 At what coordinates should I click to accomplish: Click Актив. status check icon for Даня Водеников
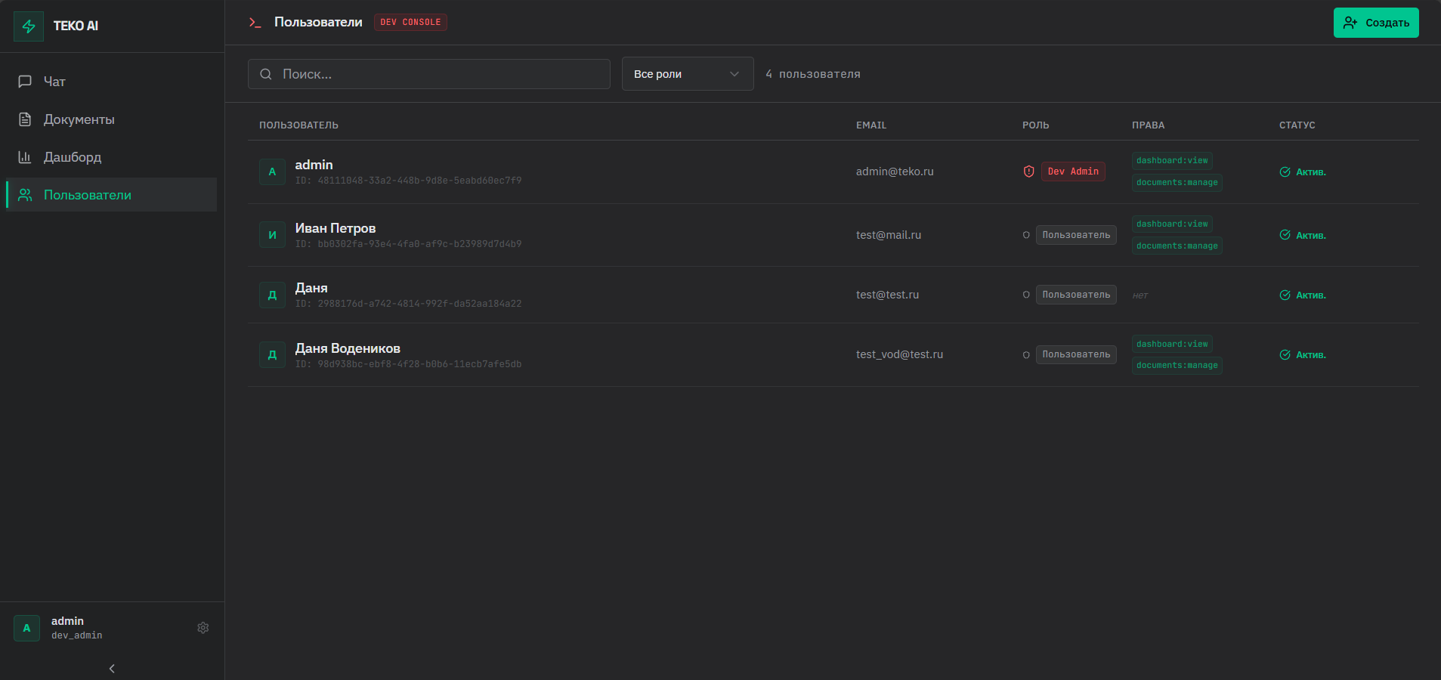1285,354
